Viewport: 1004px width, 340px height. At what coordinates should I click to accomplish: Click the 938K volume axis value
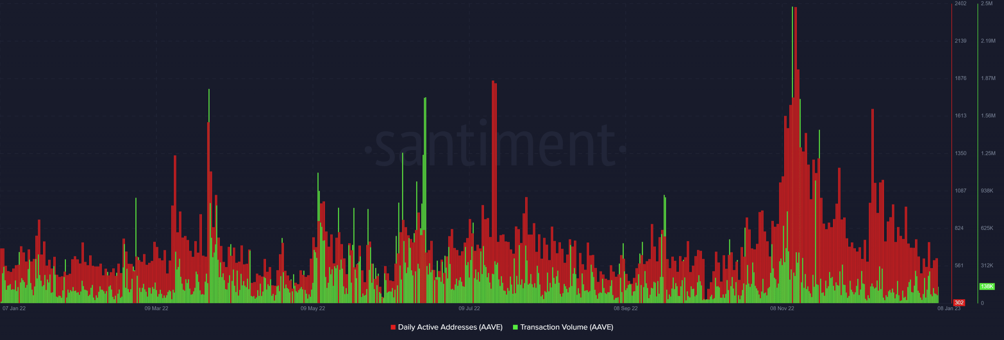[x=987, y=191]
